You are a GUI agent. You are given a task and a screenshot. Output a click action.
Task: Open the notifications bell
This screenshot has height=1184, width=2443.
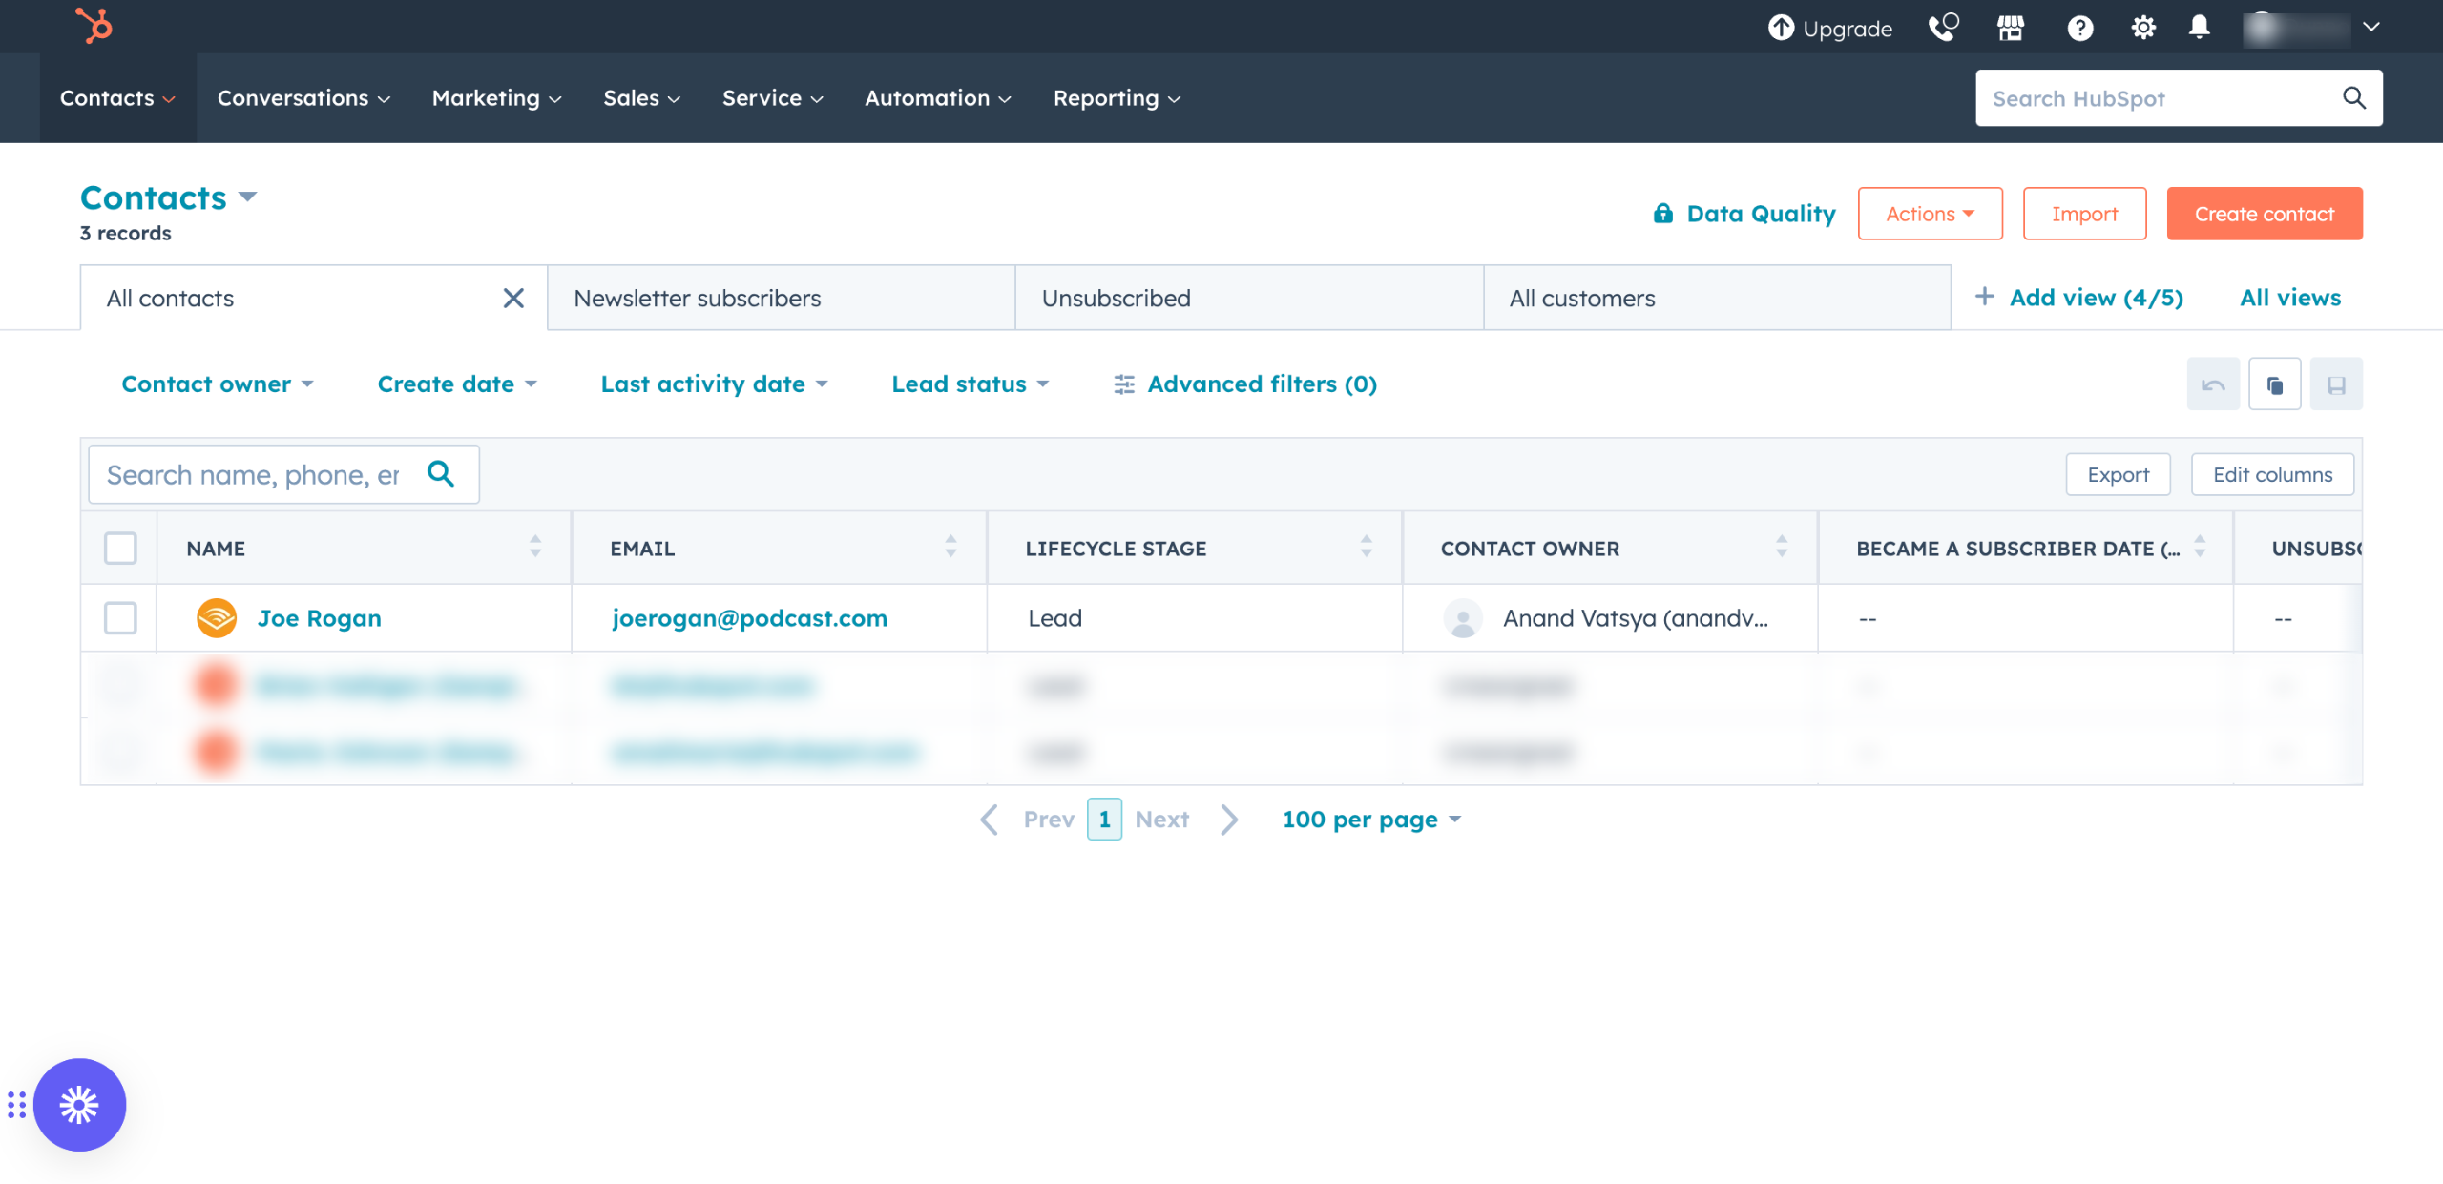2200,27
